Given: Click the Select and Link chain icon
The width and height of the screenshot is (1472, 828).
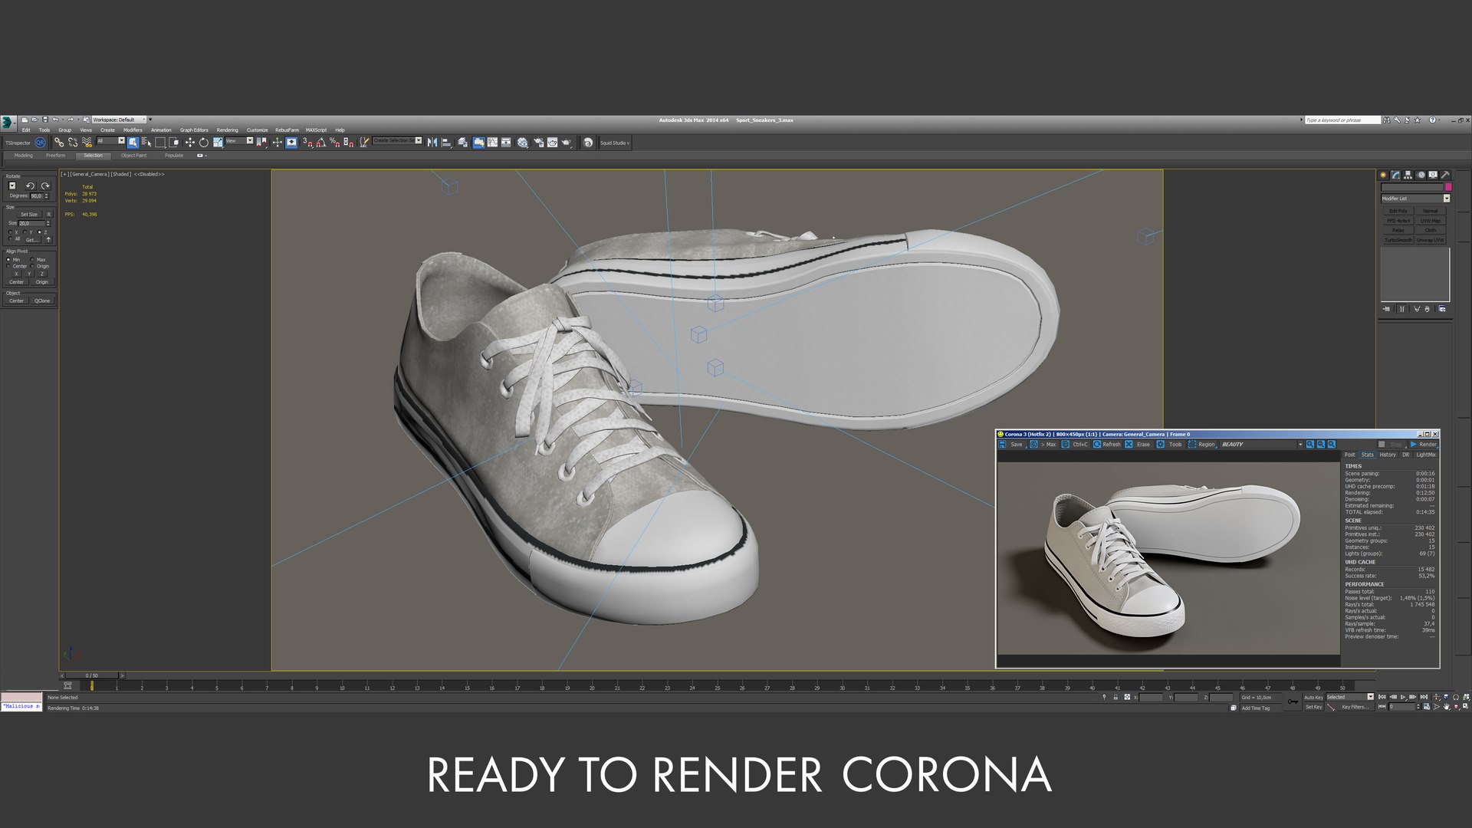Looking at the screenshot, I should [x=59, y=143].
